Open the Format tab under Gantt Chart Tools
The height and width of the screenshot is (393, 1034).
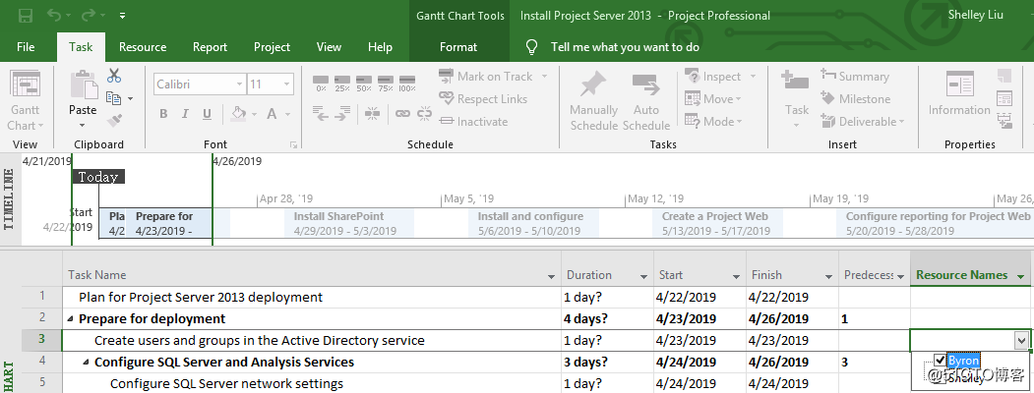pos(458,47)
